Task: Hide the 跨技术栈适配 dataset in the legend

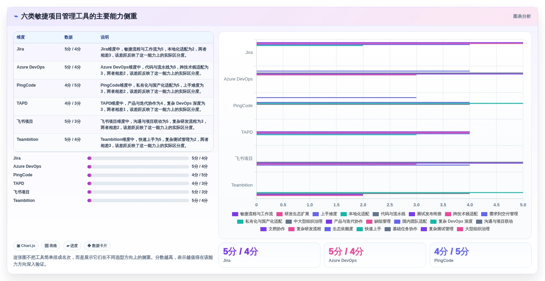Action: (x=461, y=214)
